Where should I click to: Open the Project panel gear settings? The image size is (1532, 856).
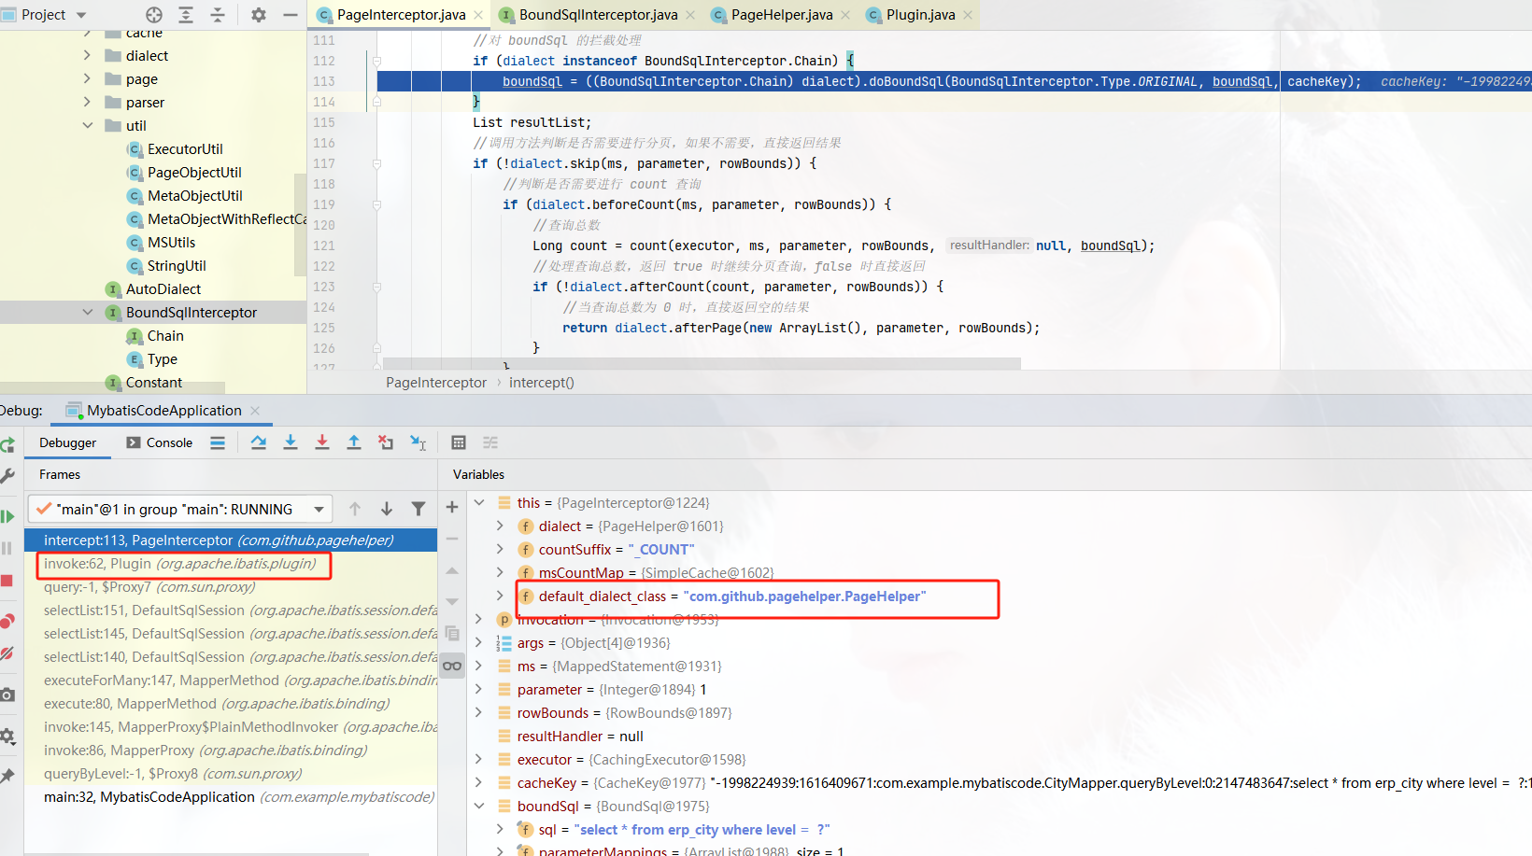pyautogui.click(x=259, y=15)
